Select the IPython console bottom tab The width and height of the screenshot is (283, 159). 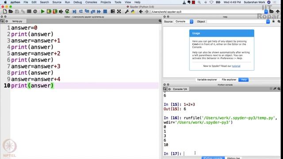(213, 158)
